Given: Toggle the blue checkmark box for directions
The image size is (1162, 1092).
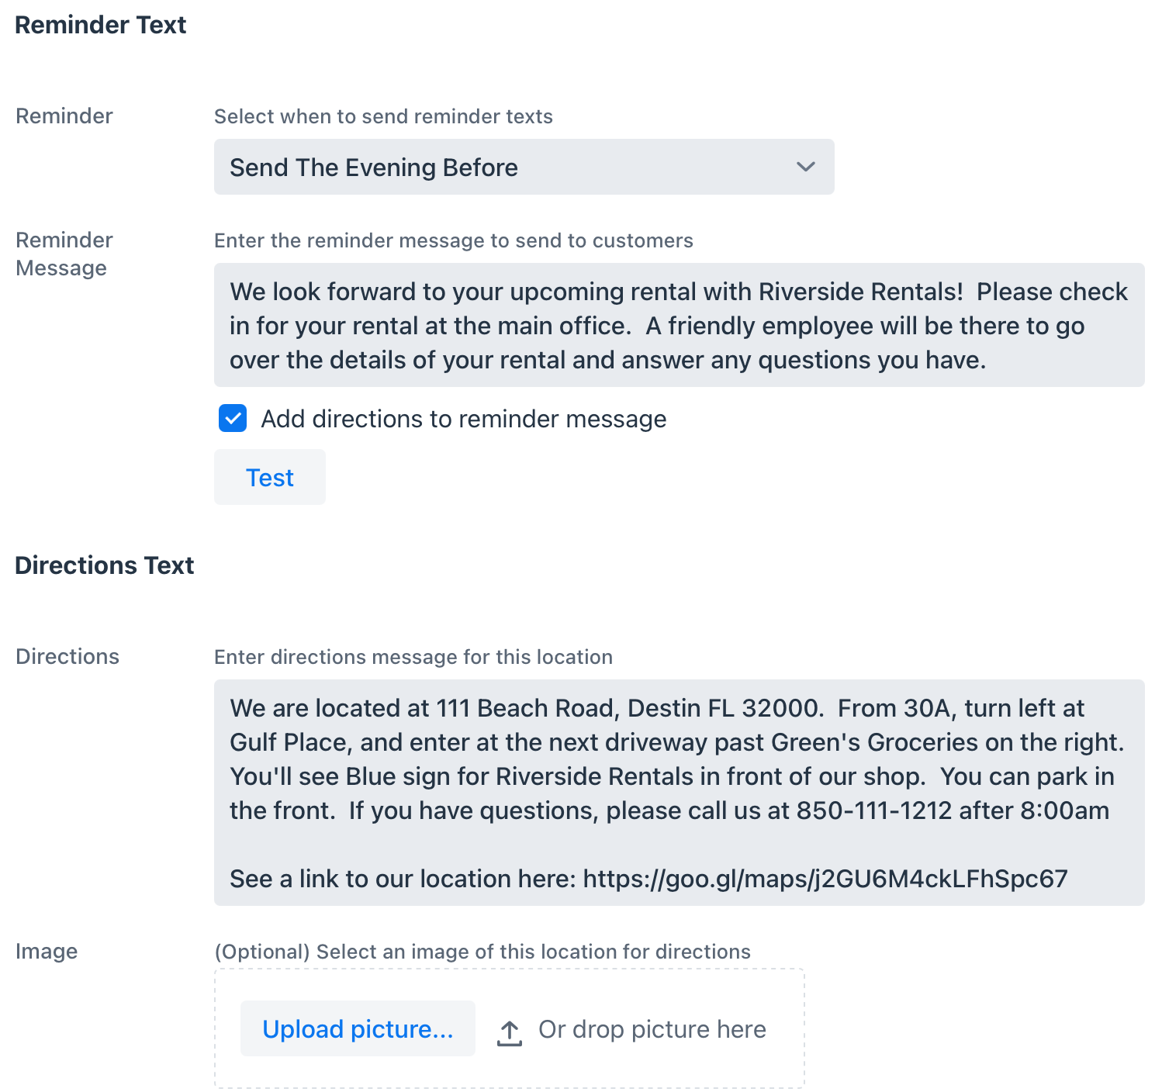Looking at the screenshot, I should pyautogui.click(x=233, y=418).
